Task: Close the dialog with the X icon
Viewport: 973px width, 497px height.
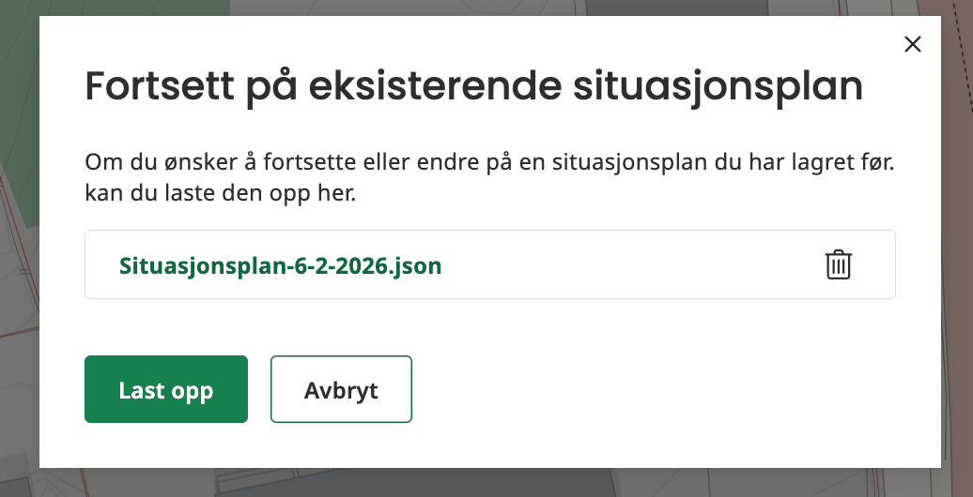Action: click(x=912, y=44)
